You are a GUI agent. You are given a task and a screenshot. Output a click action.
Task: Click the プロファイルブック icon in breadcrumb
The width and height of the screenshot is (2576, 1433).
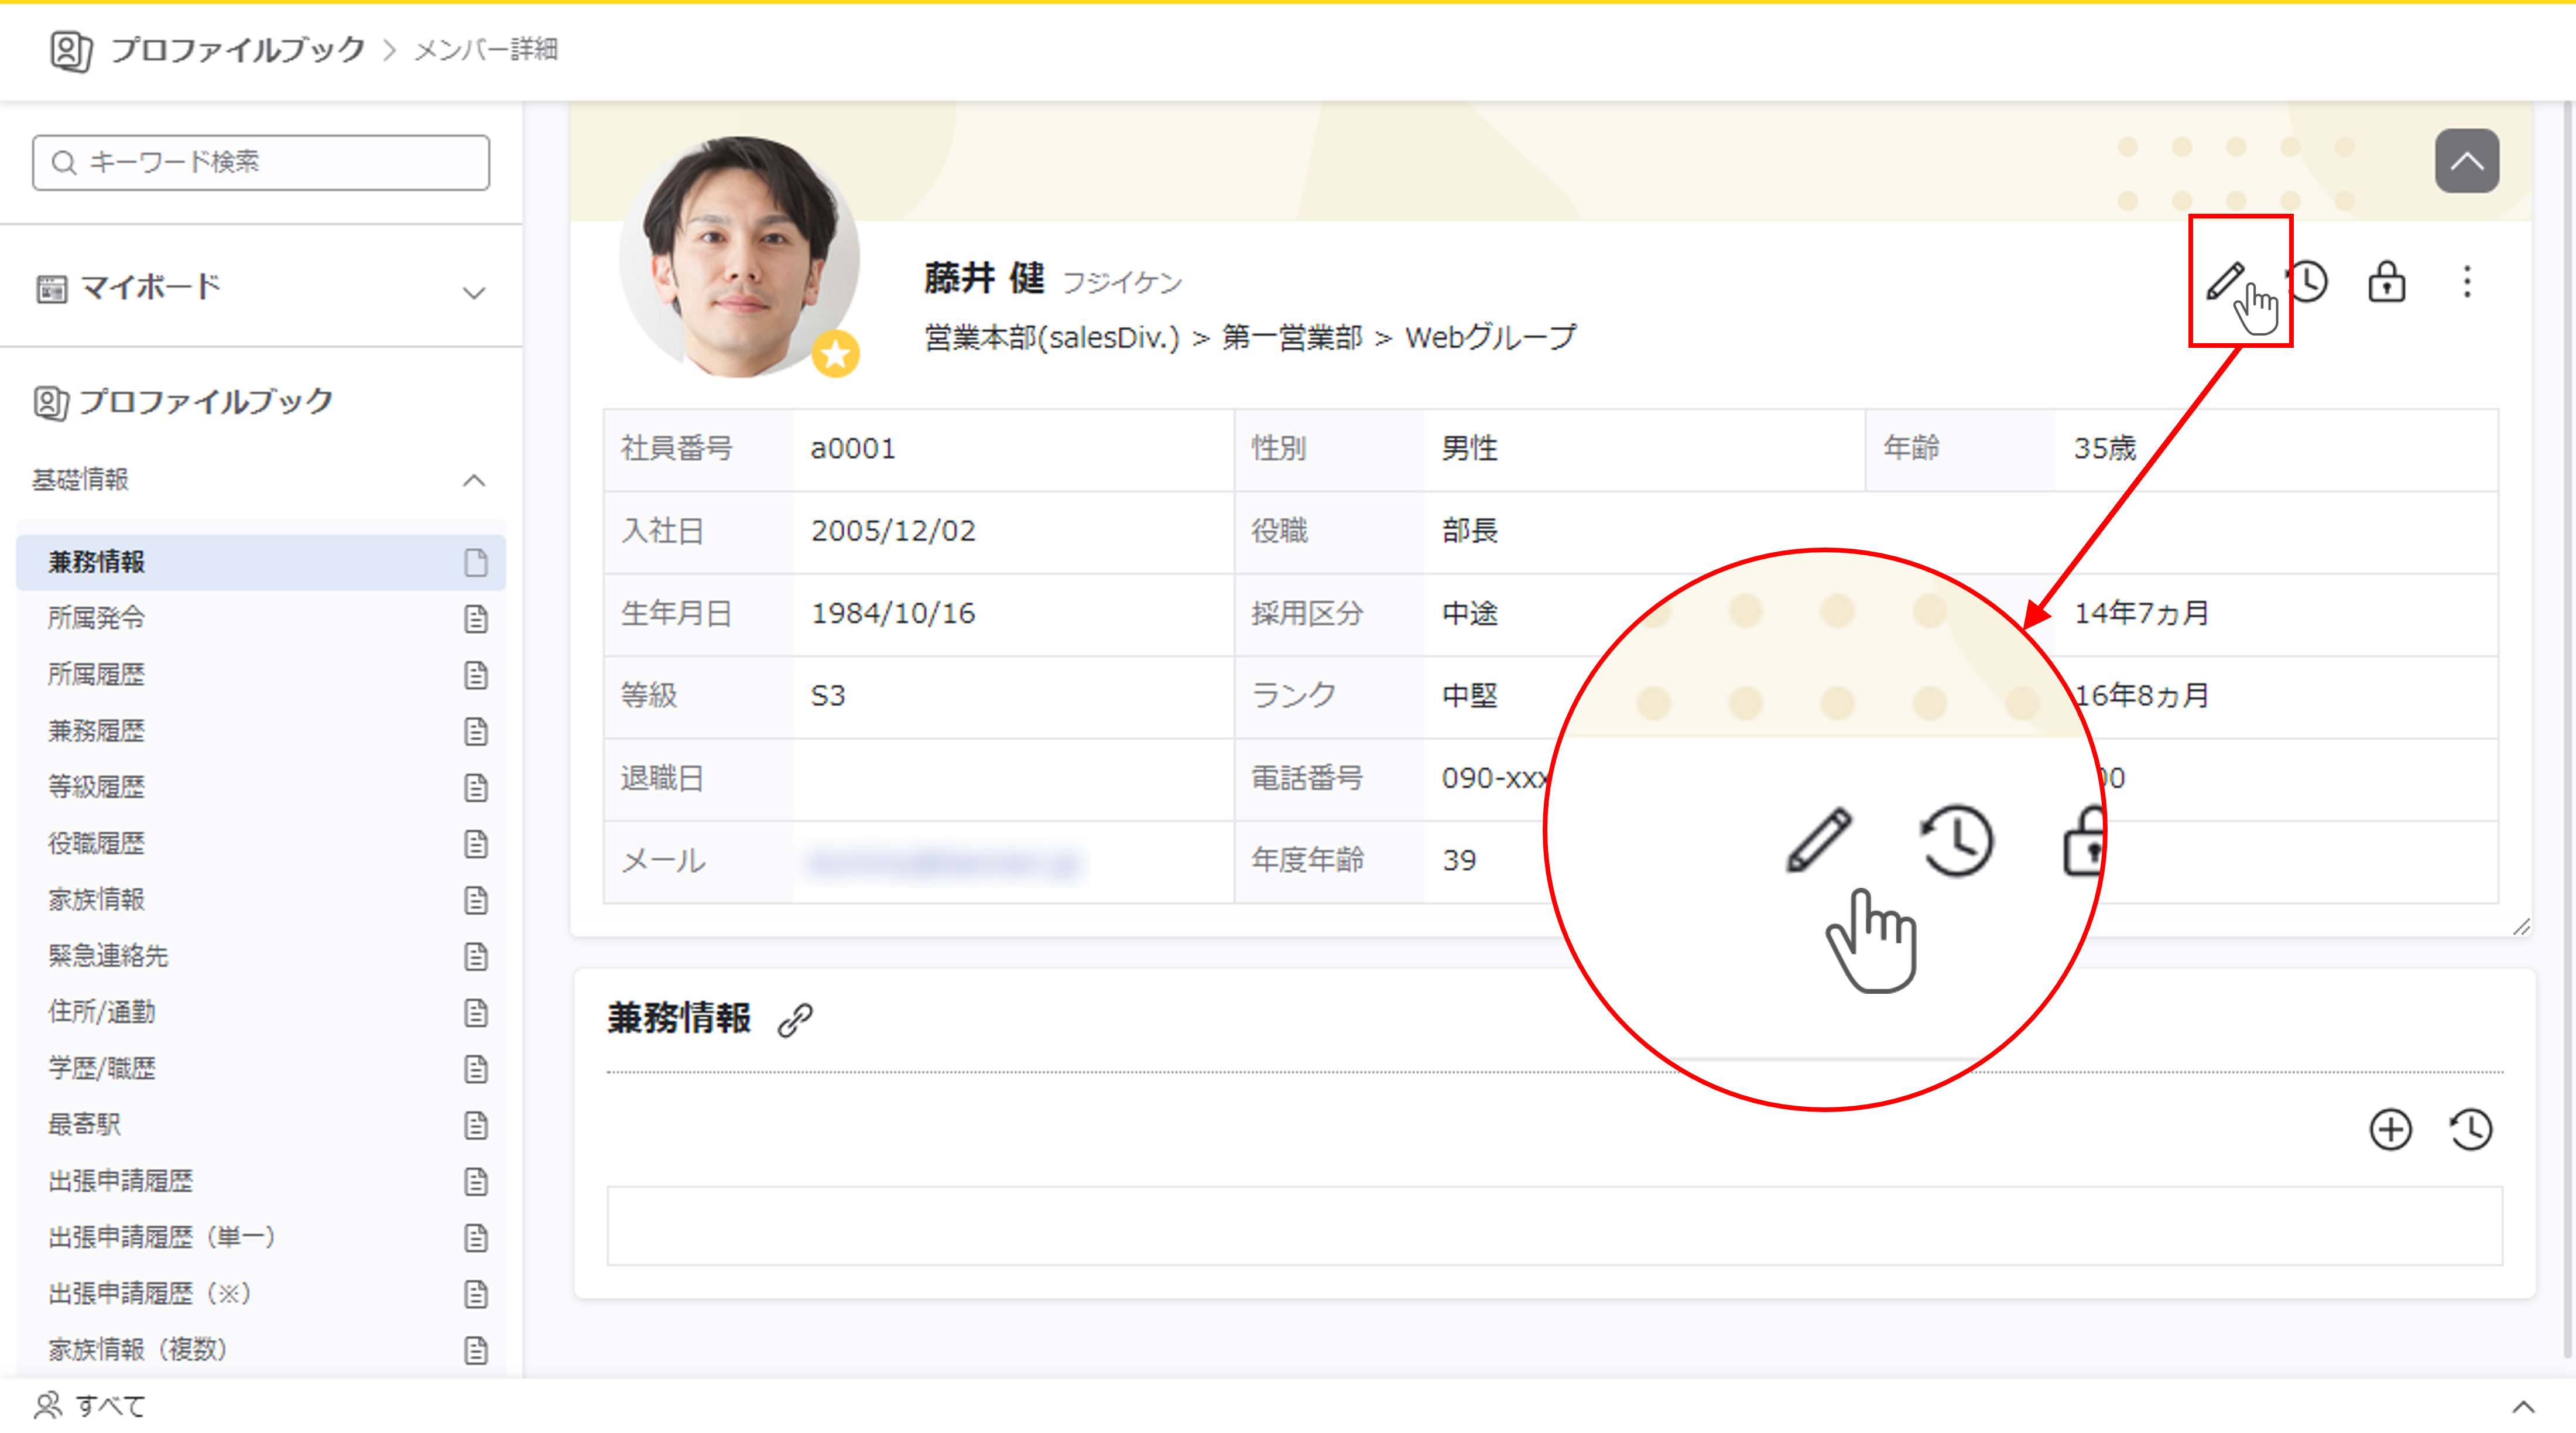pos(71,50)
